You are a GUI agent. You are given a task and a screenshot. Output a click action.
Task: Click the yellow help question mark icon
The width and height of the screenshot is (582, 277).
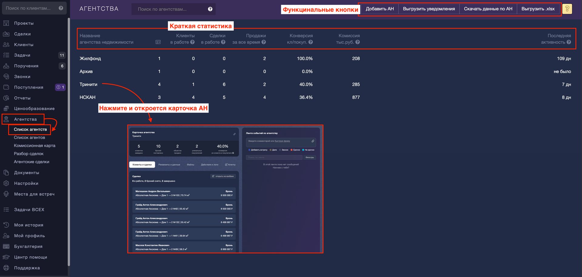click(x=567, y=9)
